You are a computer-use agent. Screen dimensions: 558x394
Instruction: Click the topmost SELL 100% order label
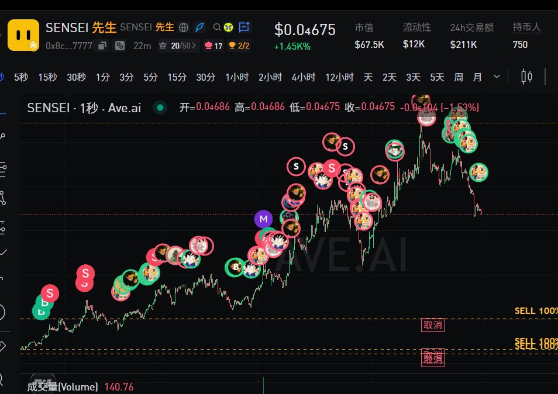pos(536,311)
